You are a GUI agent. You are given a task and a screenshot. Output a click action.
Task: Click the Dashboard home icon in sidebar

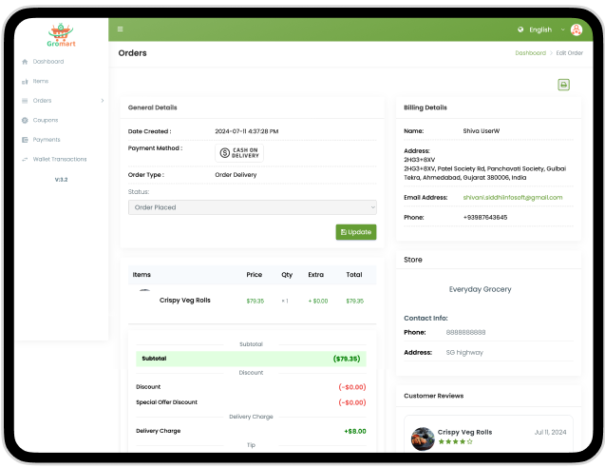coord(25,62)
